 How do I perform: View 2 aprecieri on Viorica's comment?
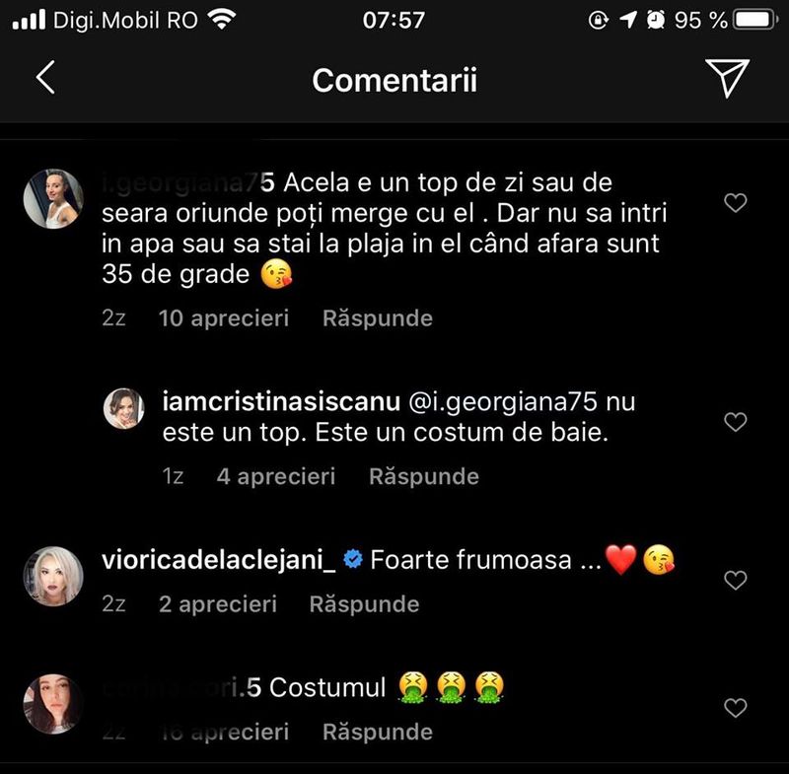(x=218, y=604)
